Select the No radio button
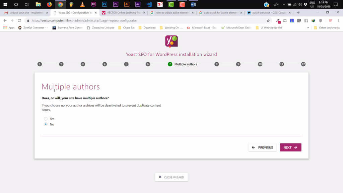This screenshot has width=343, height=193. coord(46,124)
